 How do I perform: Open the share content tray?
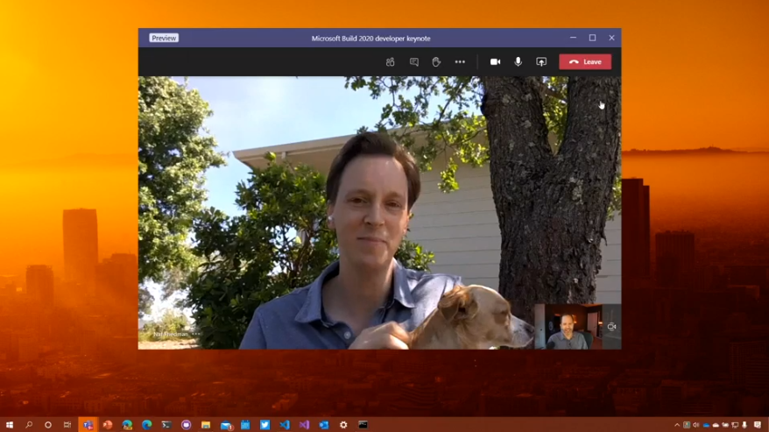coord(541,62)
